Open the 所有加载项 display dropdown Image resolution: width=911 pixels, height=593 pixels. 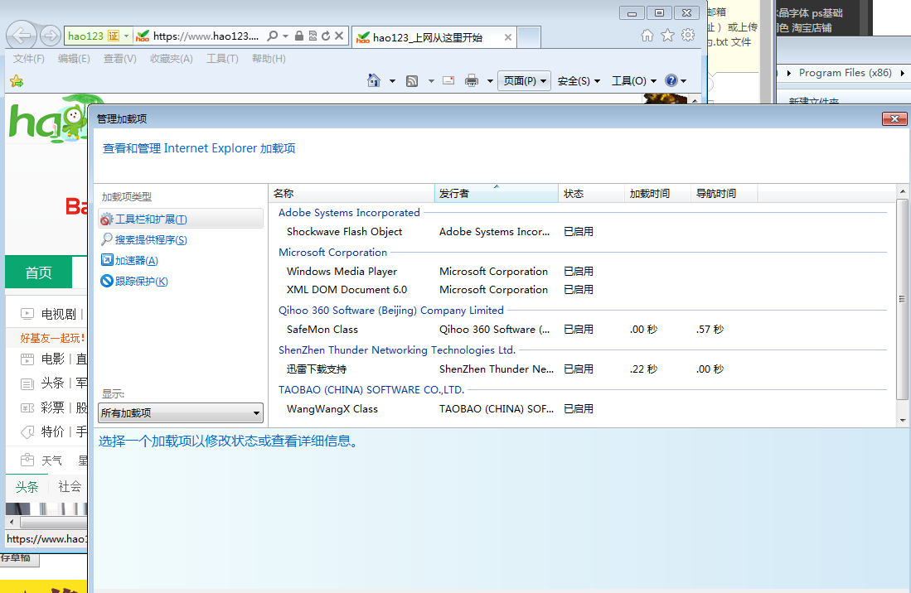click(180, 412)
